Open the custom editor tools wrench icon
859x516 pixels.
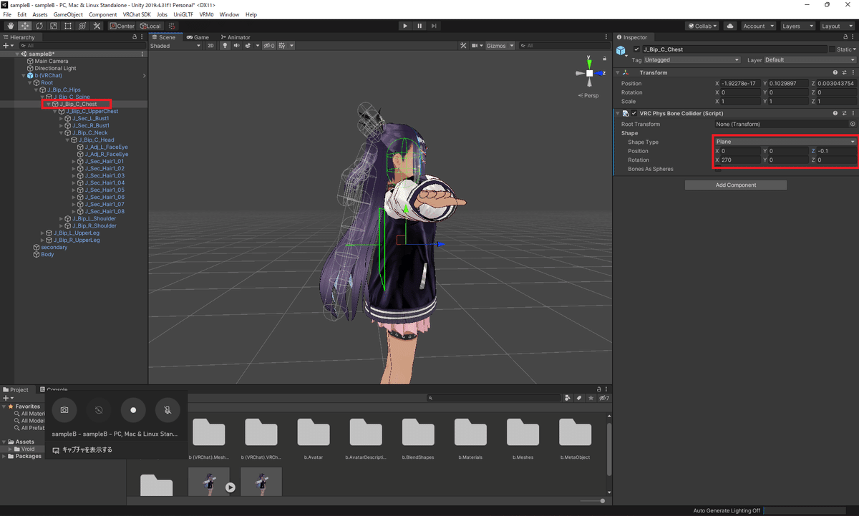point(97,26)
